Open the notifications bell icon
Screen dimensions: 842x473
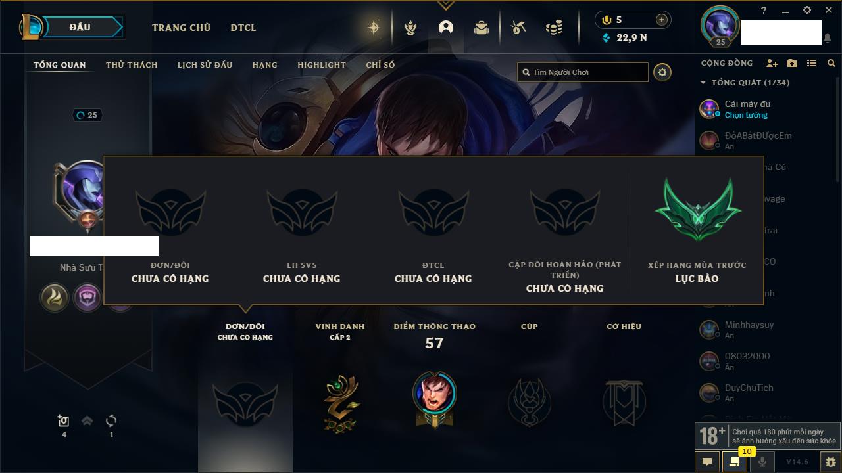(x=827, y=38)
